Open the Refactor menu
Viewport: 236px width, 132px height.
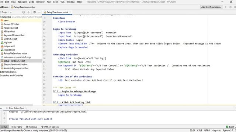pyautogui.click(x=41, y=2)
